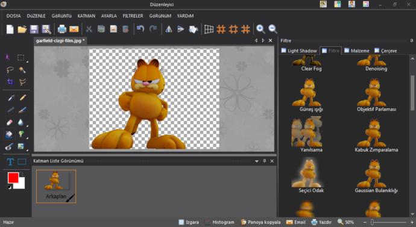The height and width of the screenshot is (227, 416).
Task: Open the DüZENLE menu
Action: click(x=36, y=16)
